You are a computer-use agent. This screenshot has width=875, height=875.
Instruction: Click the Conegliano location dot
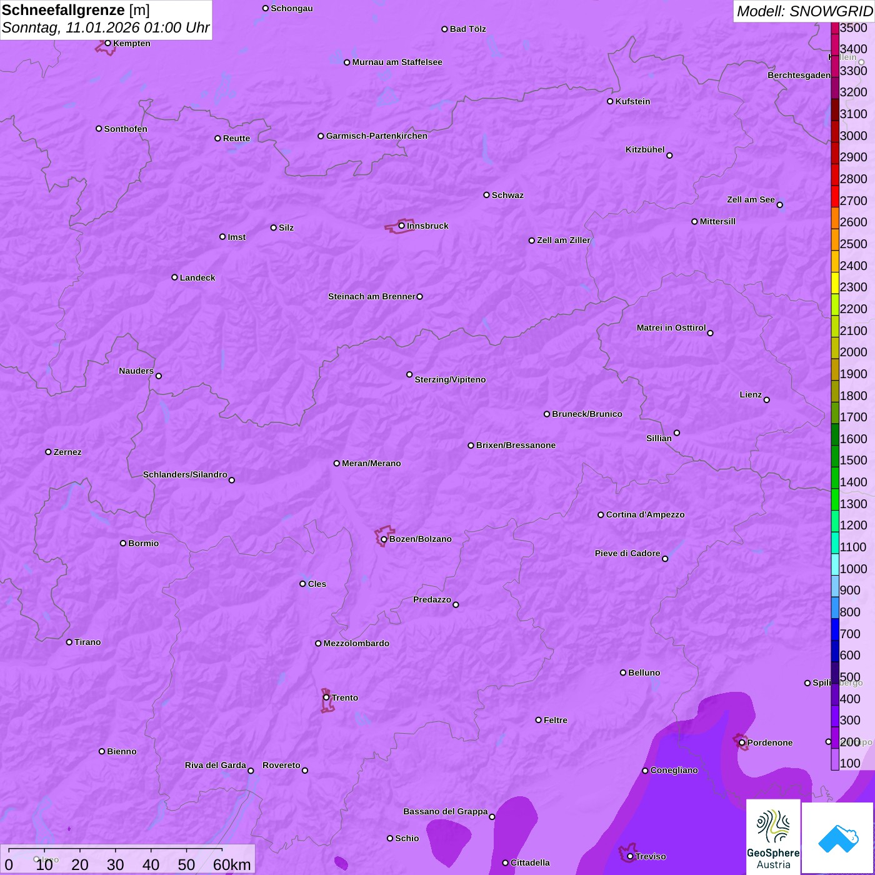(x=645, y=771)
